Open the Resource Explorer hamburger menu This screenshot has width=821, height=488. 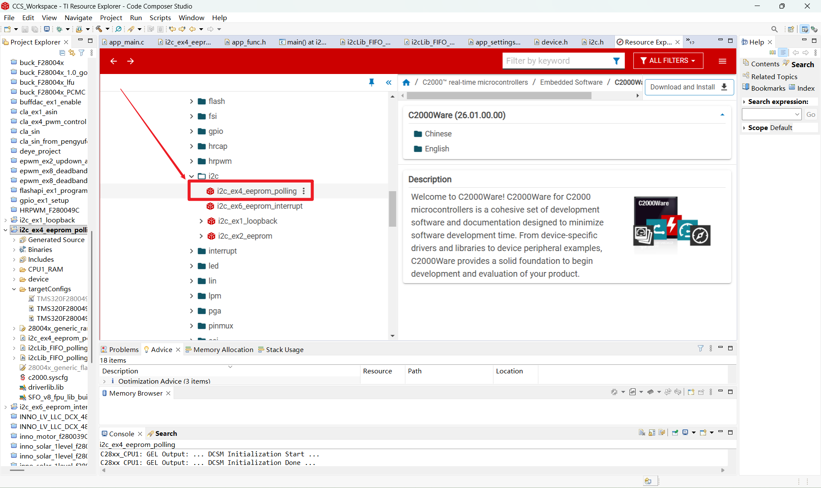tap(723, 61)
